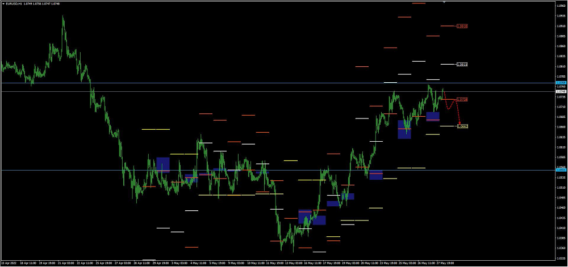Click the 1.0335 value on price scale
The image size is (568, 267).
(x=561, y=257)
